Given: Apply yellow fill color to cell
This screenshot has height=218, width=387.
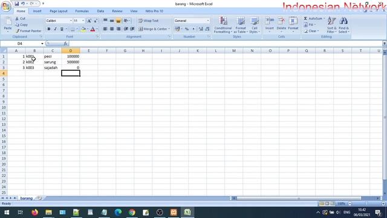Looking at the screenshot, I should point(83,29).
